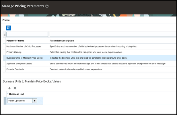Delete selected business unit with X icon
The width and height of the screenshot is (177, 115).
[x=15, y=88]
